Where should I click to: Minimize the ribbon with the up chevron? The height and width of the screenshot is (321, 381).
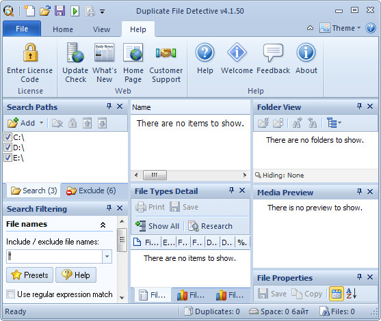click(x=310, y=28)
